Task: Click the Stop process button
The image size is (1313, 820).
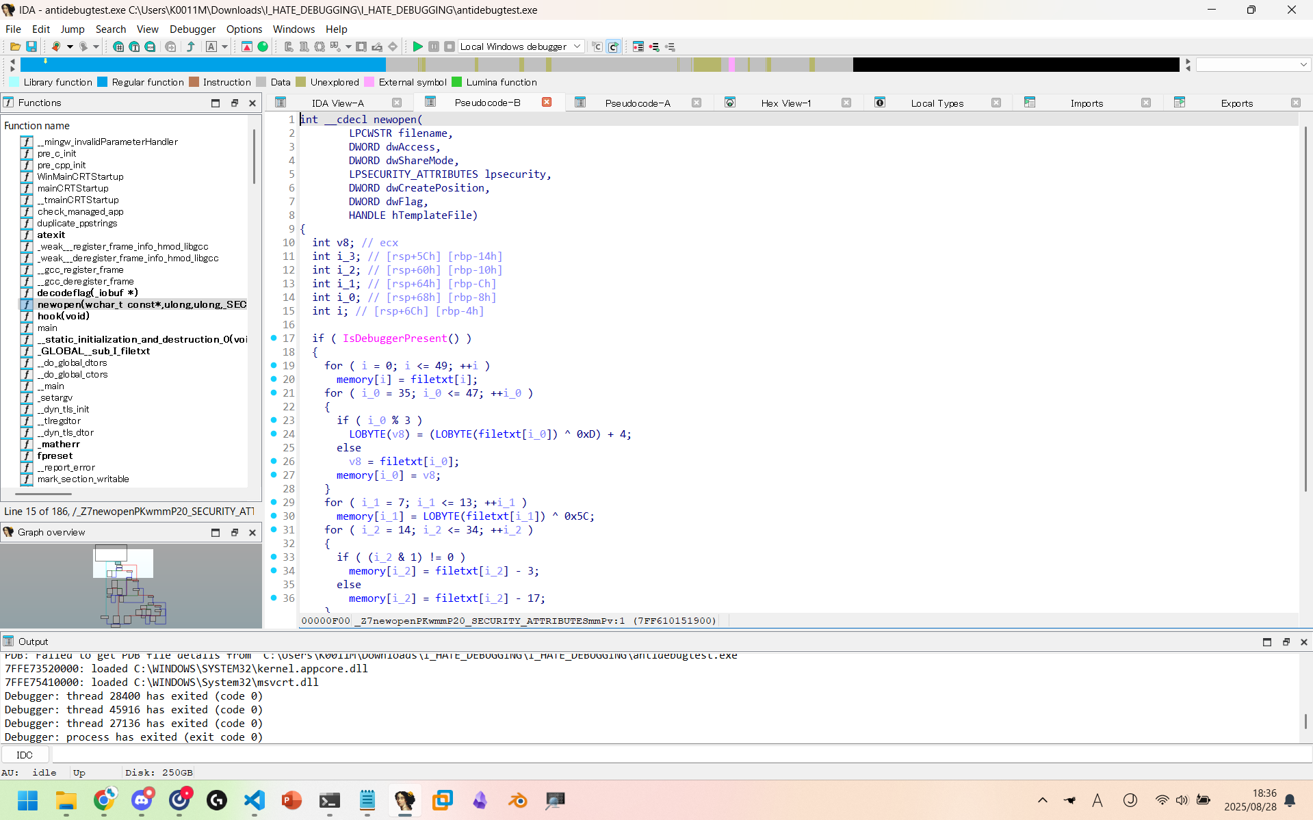Action: (450, 47)
